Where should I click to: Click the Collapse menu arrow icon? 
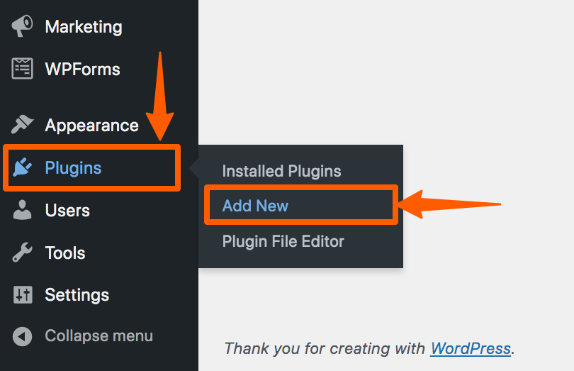[x=23, y=336]
